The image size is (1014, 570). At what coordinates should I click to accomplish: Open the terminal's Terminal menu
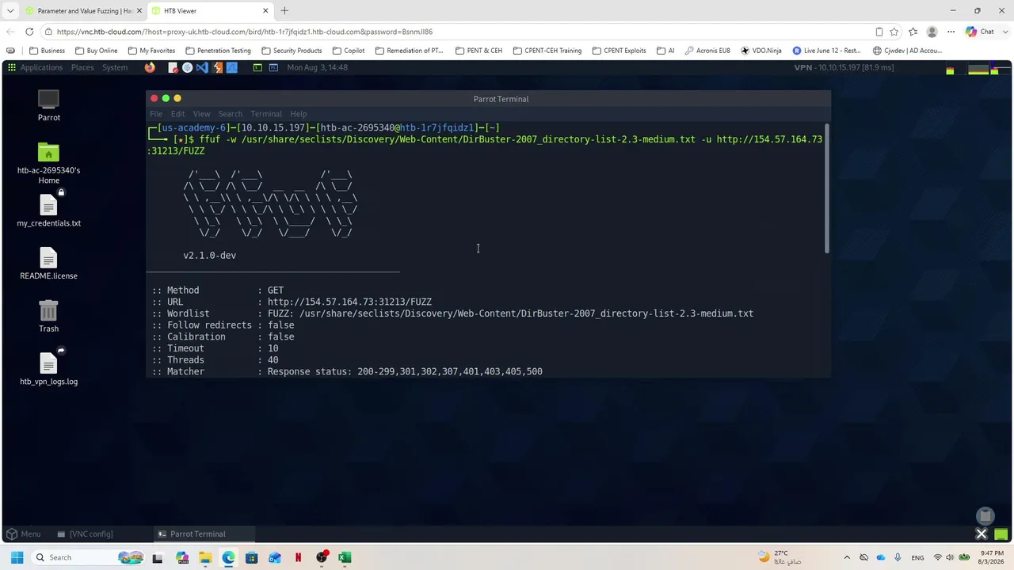(266, 114)
